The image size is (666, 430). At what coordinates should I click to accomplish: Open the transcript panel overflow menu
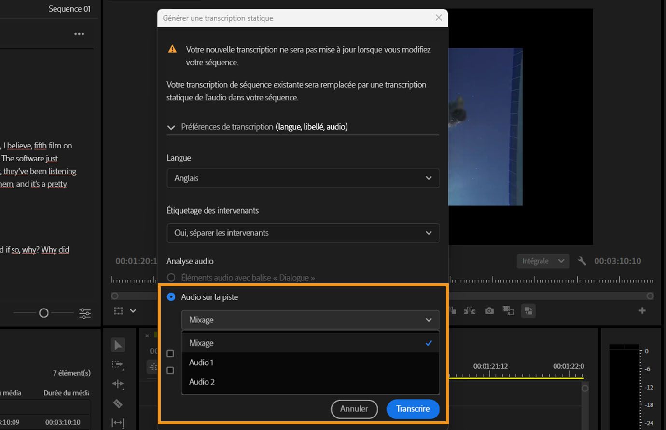(x=79, y=33)
